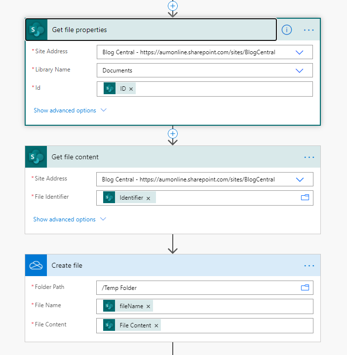Remove the fileName token
This screenshot has height=355, width=347.
click(148, 306)
